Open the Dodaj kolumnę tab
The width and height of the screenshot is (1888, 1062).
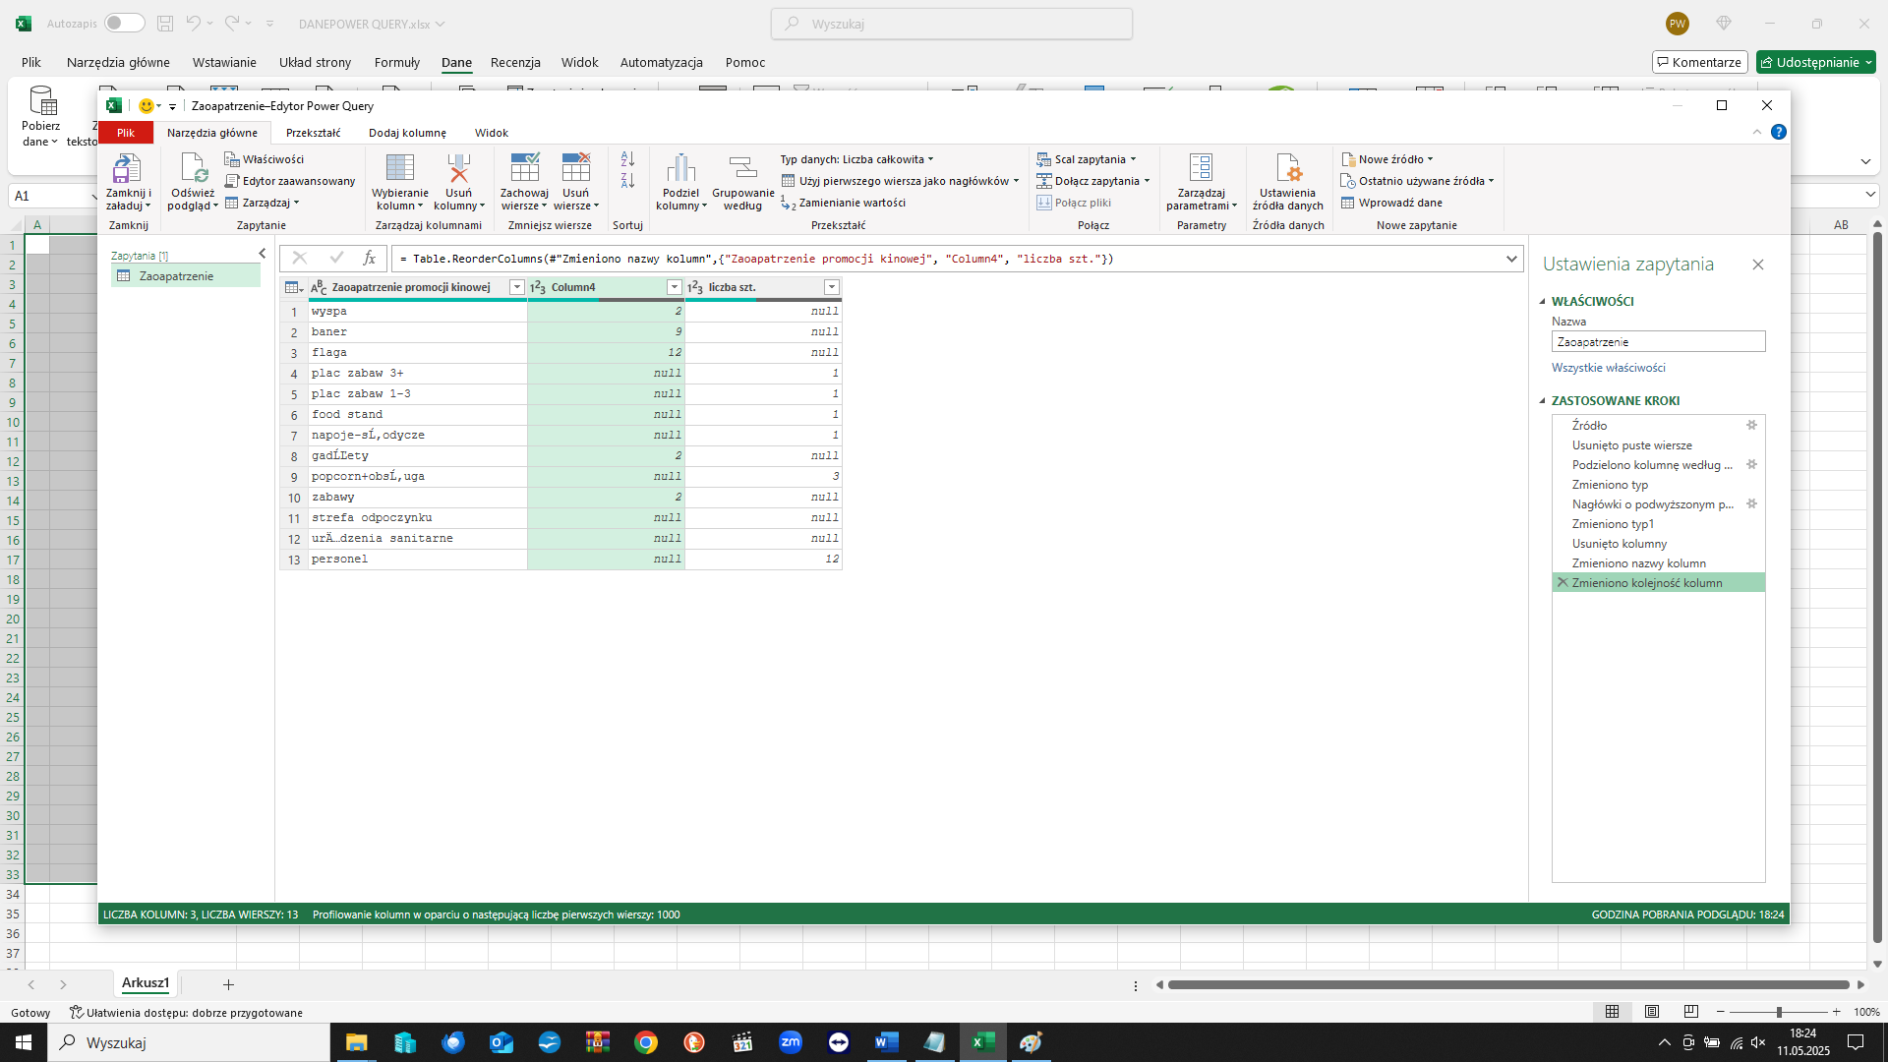click(x=407, y=132)
